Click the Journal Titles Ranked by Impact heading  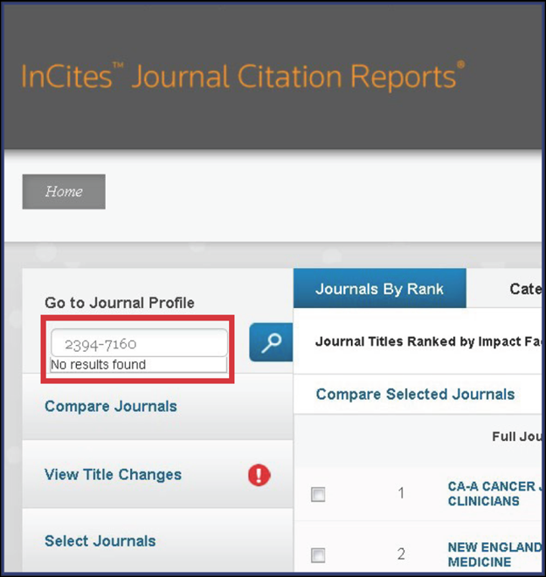click(429, 341)
